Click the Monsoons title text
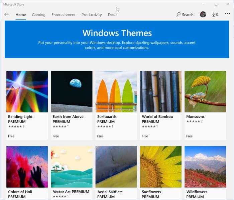Viewport: 234px width, 200px height. tap(195, 116)
